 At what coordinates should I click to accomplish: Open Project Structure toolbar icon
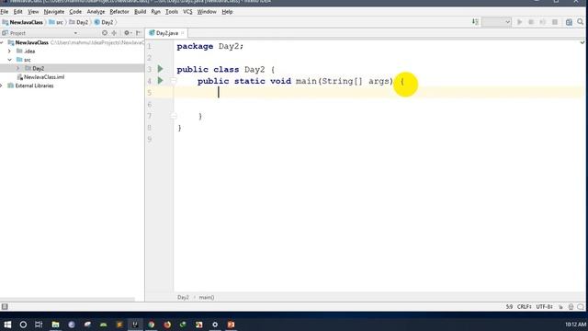point(569,22)
